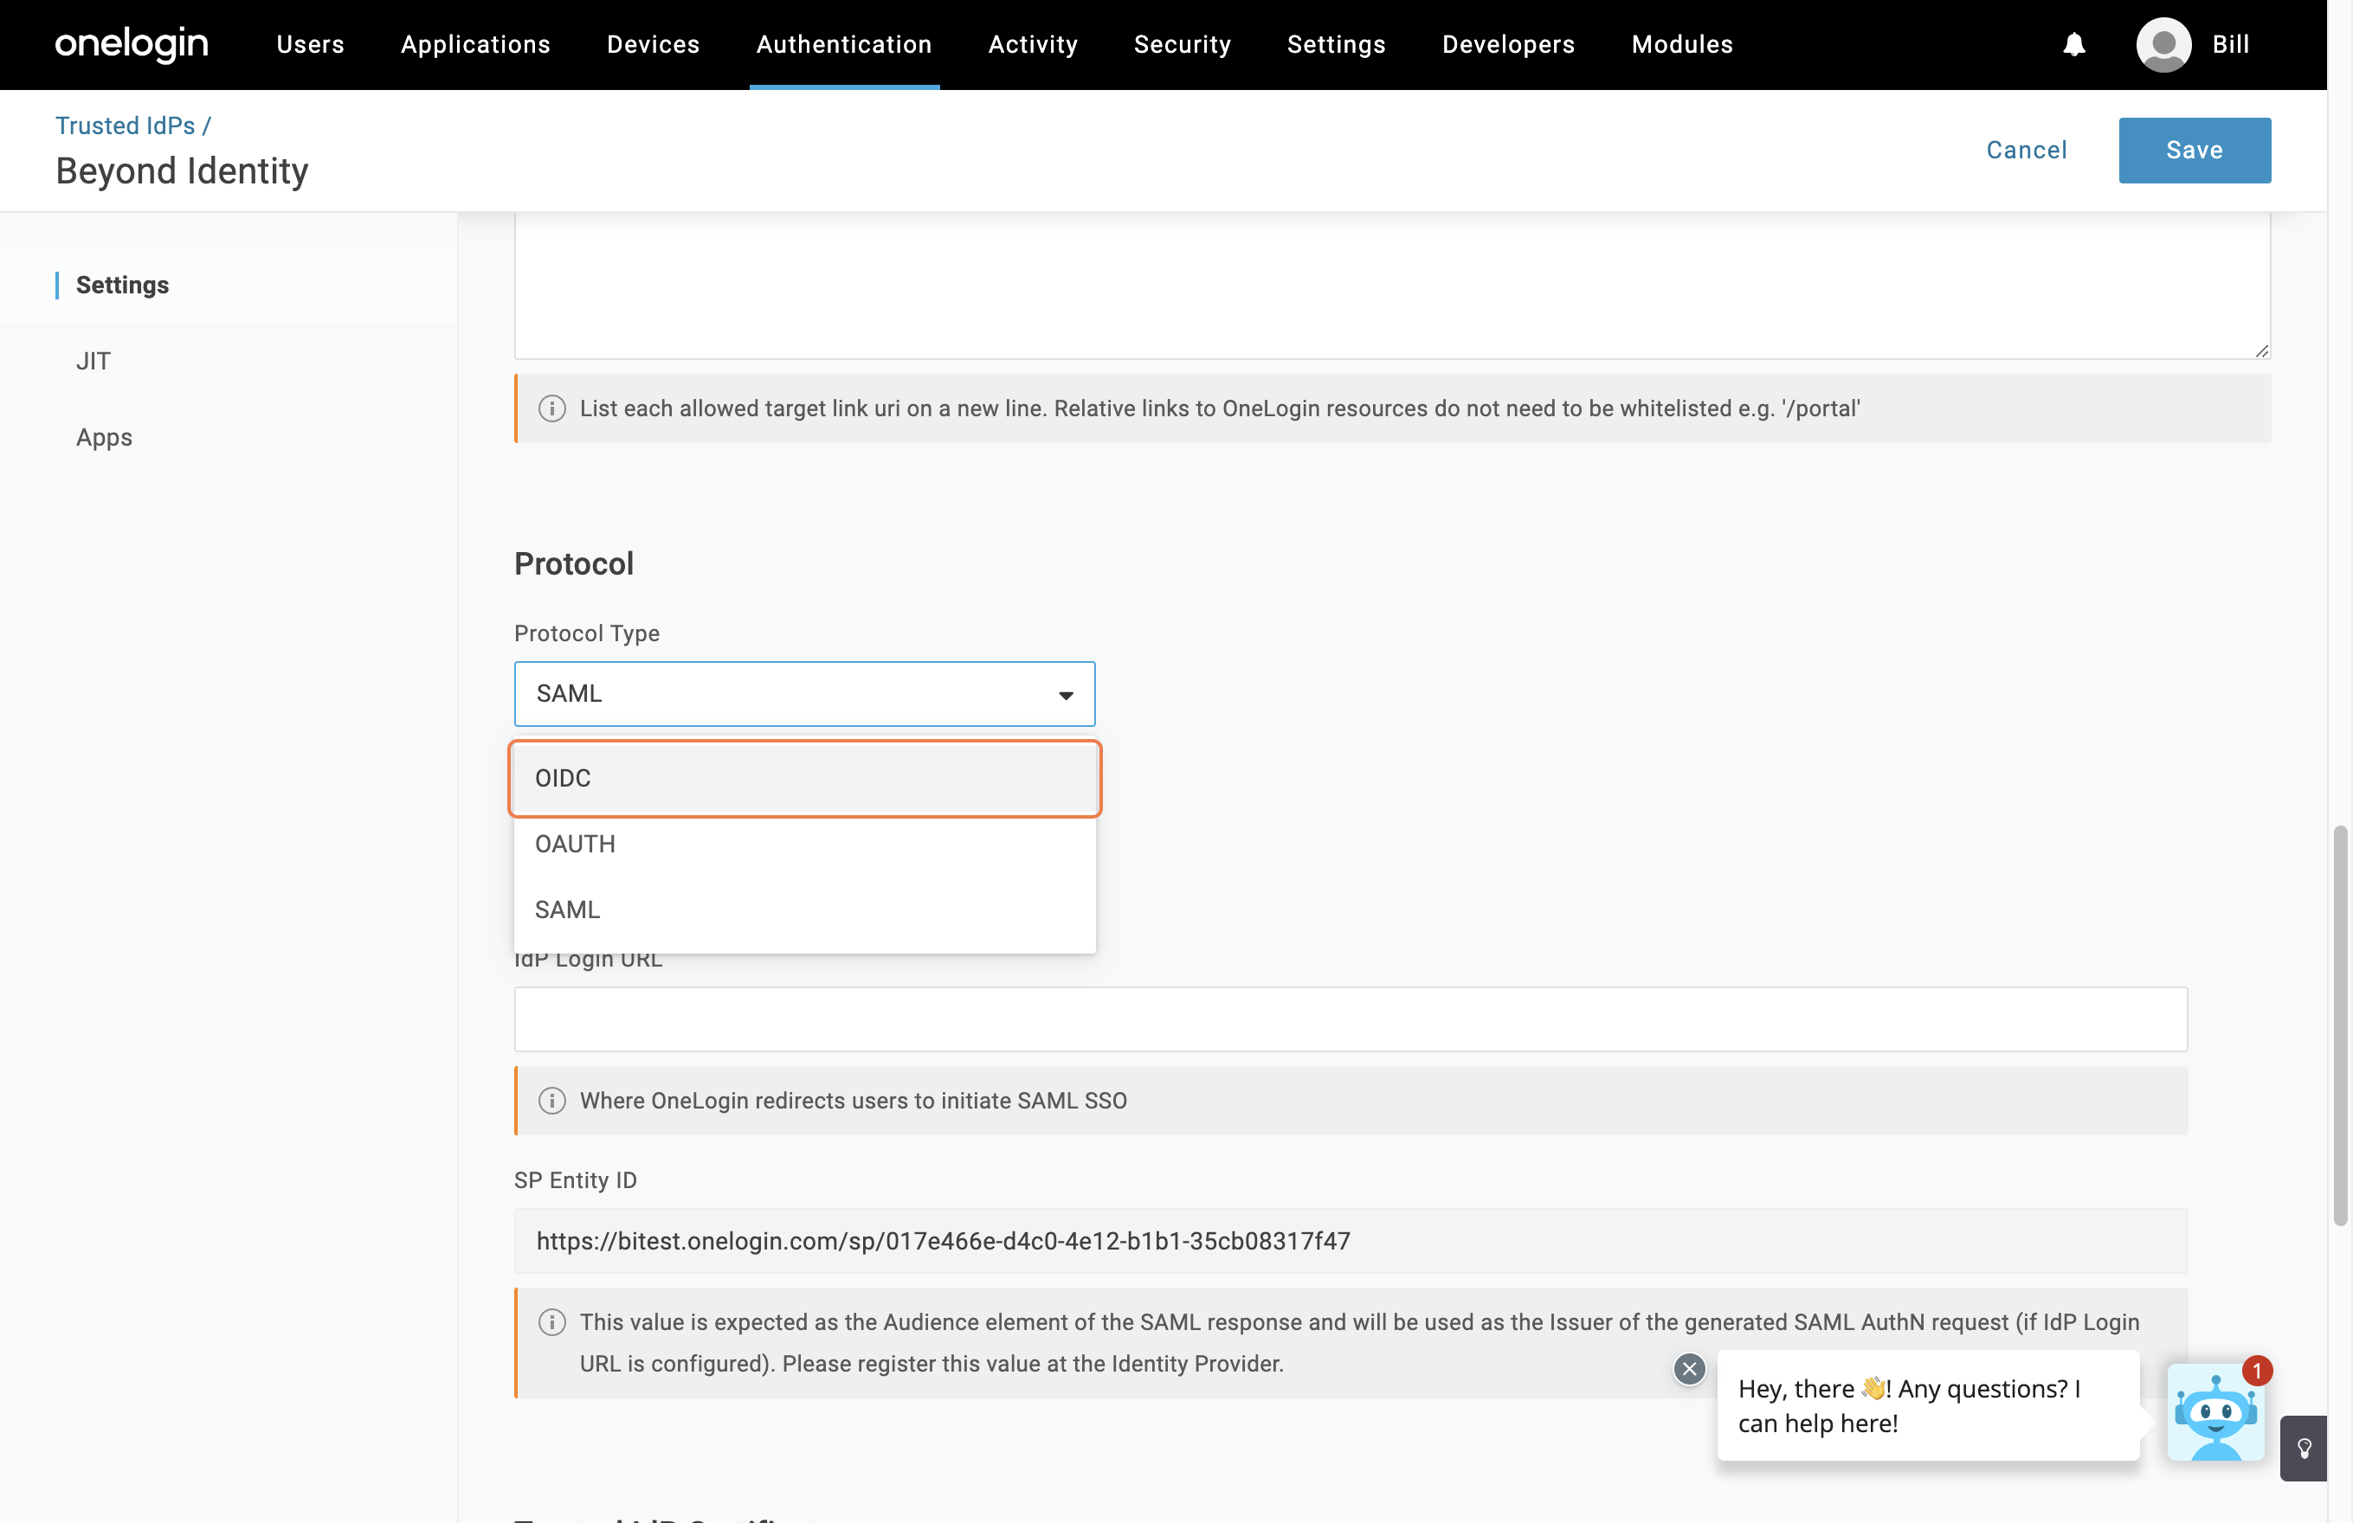The width and height of the screenshot is (2353, 1523).
Task: Select the Settings sidebar tab
Action: pos(123,285)
